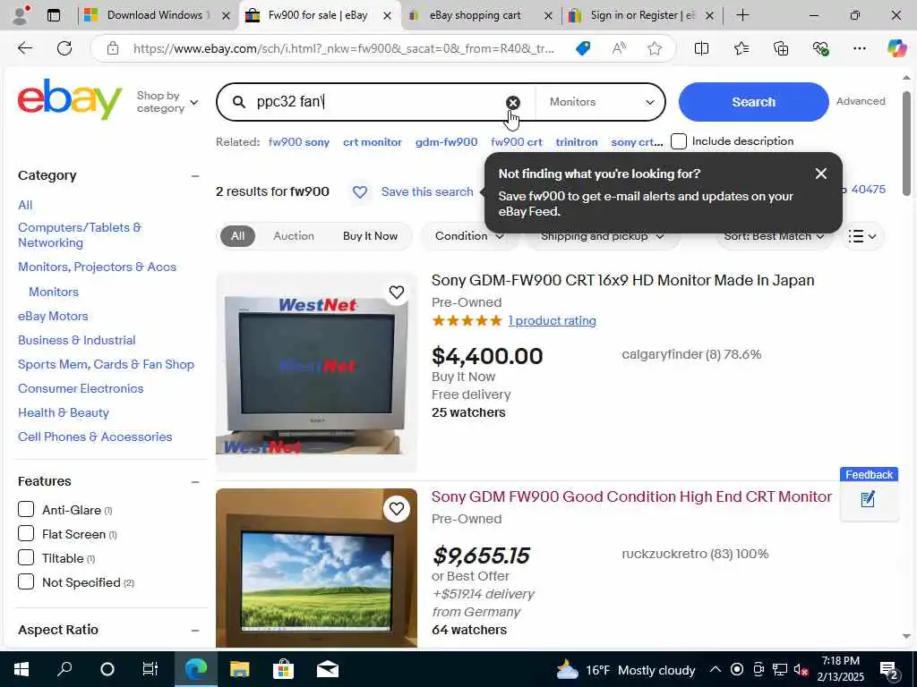Open Advanced search link
The height and width of the screenshot is (687, 917).
pos(861,101)
